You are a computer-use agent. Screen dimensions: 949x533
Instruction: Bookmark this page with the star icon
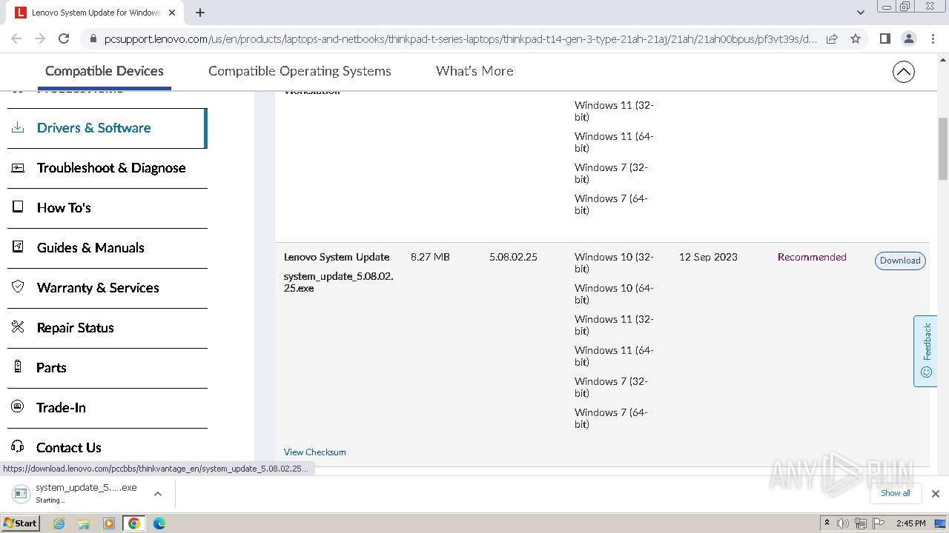click(x=856, y=38)
